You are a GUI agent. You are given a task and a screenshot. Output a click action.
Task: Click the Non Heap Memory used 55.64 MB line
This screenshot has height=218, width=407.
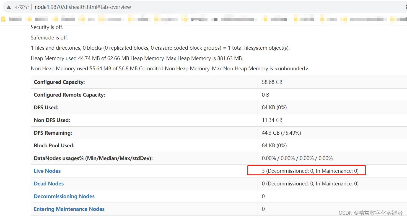[170, 68]
